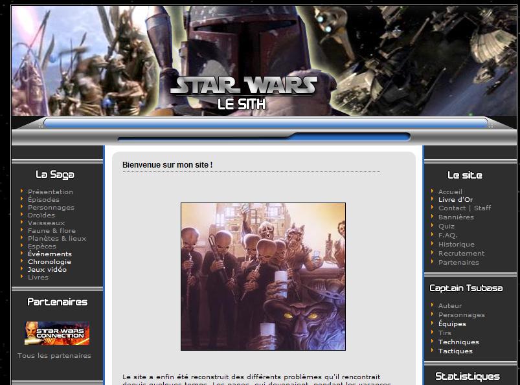Click the cantina band illustration
The width and height of the screenshot is (520, 385).
pos(263,277)
